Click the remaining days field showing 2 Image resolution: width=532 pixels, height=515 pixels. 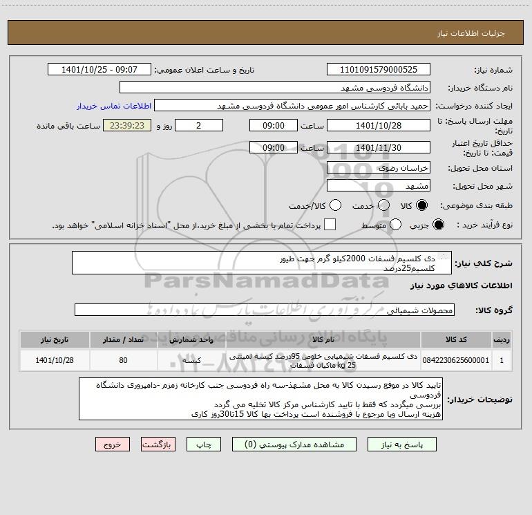tap(199, 125)
